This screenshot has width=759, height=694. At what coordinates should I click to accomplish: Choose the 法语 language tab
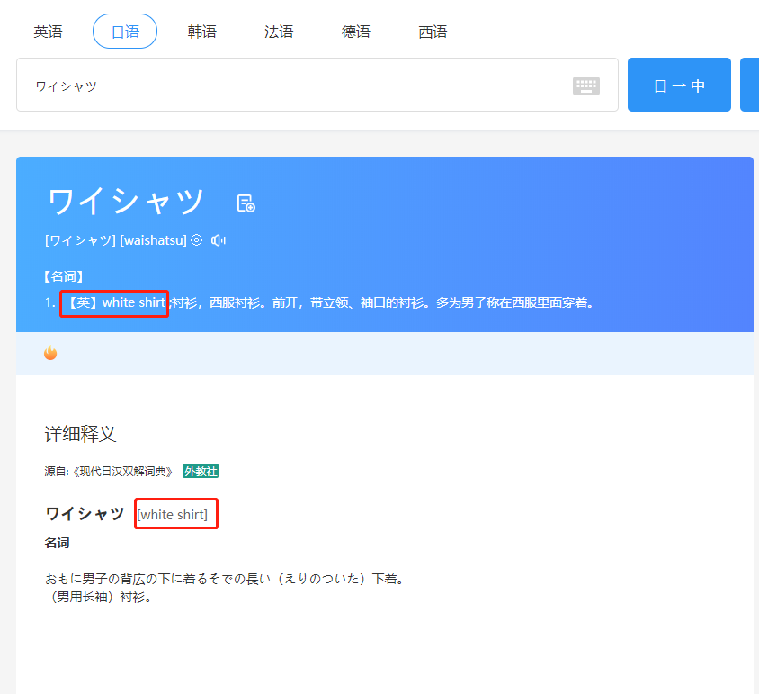[279, 32]
